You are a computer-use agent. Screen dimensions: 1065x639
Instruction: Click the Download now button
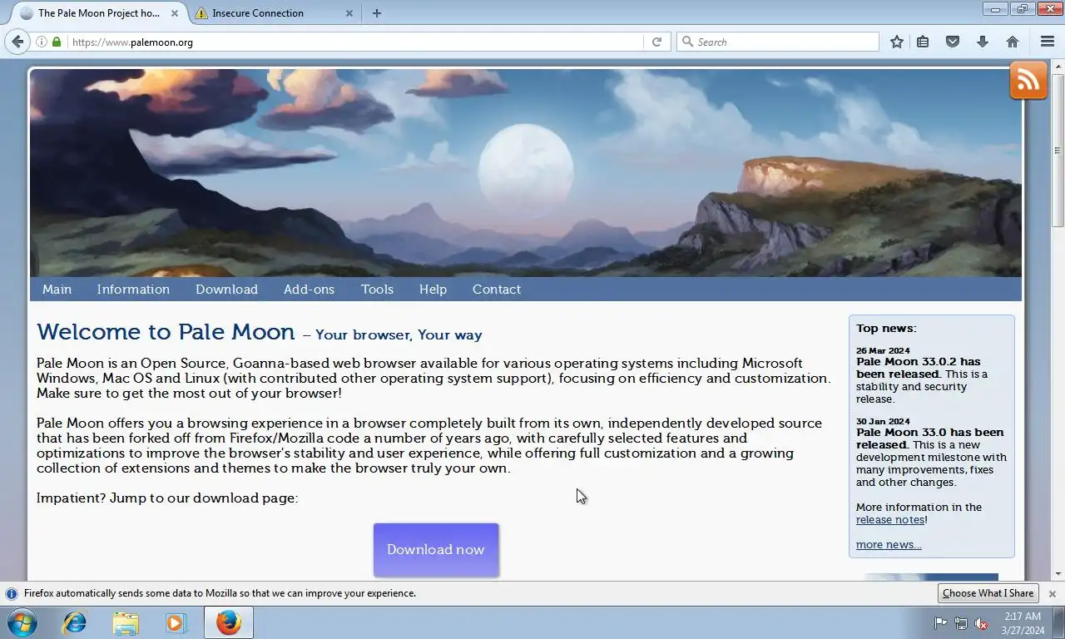click(x=436, y=549)
